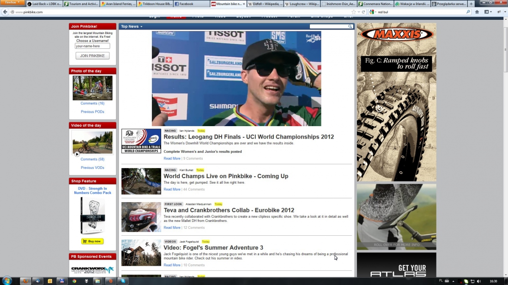Image resolution: width=508 pixels, height=285 pixels.
Task: Close the Mountain bike news tab
Action: coord(244,4)
